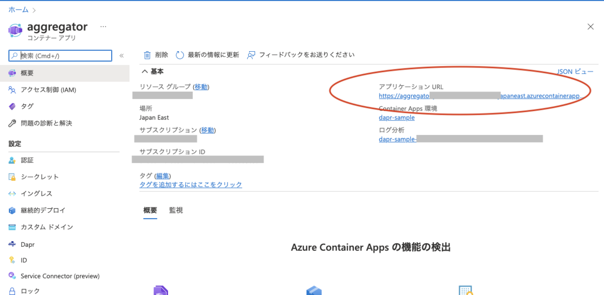Click the aggregator container app icon
The height and width of the screenshot is (295, 604).
[15, 31]
